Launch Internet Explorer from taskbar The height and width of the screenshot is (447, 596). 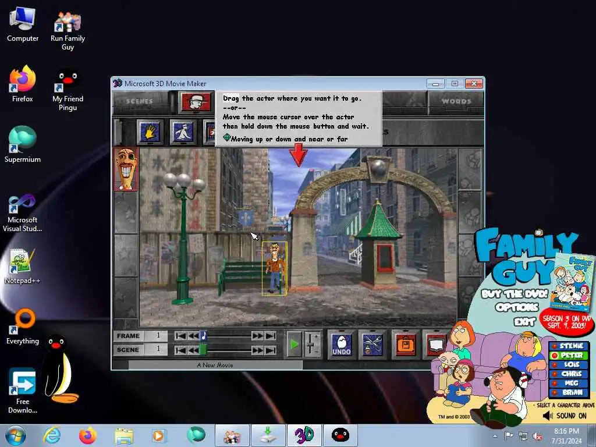point(52,435)
